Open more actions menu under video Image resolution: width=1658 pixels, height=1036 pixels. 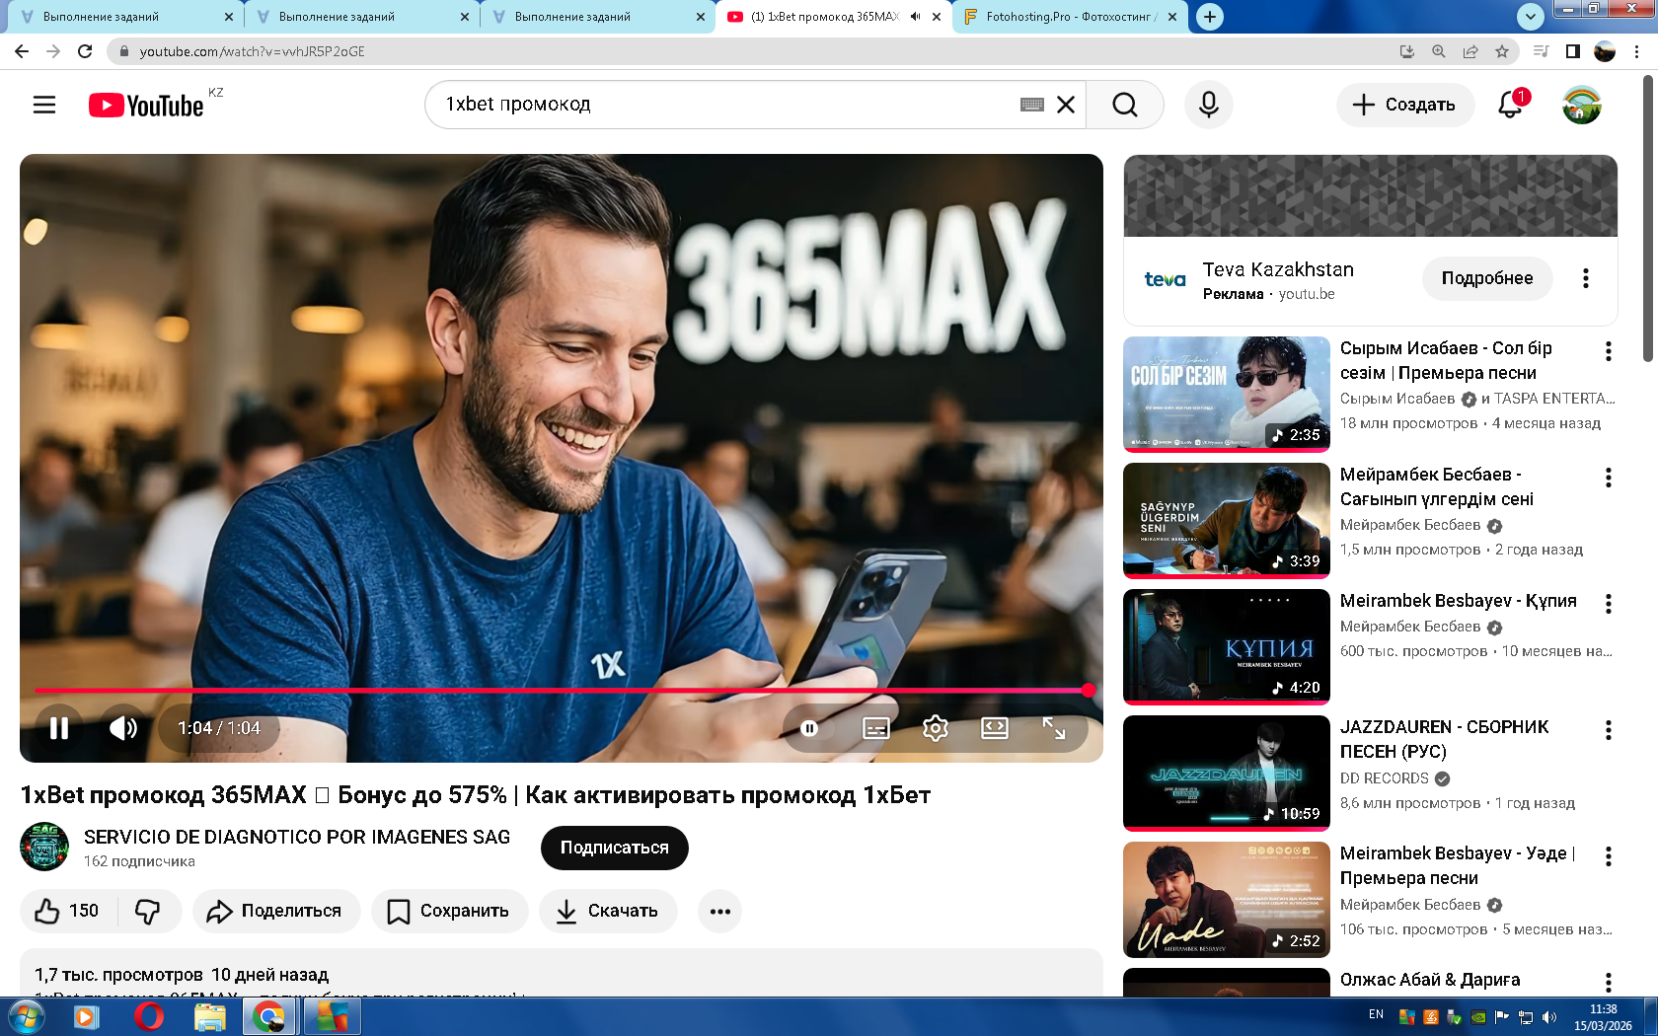[719, 911]
